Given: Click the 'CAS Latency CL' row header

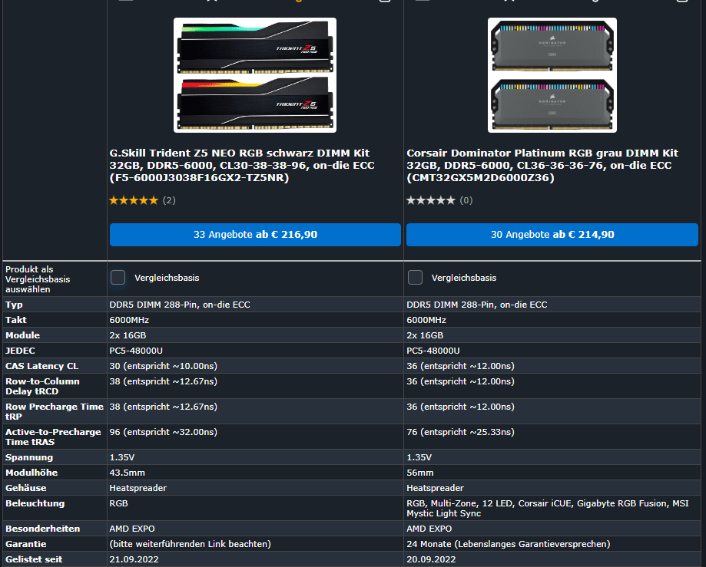Looking at the screenshot, I should click(42, 366).
